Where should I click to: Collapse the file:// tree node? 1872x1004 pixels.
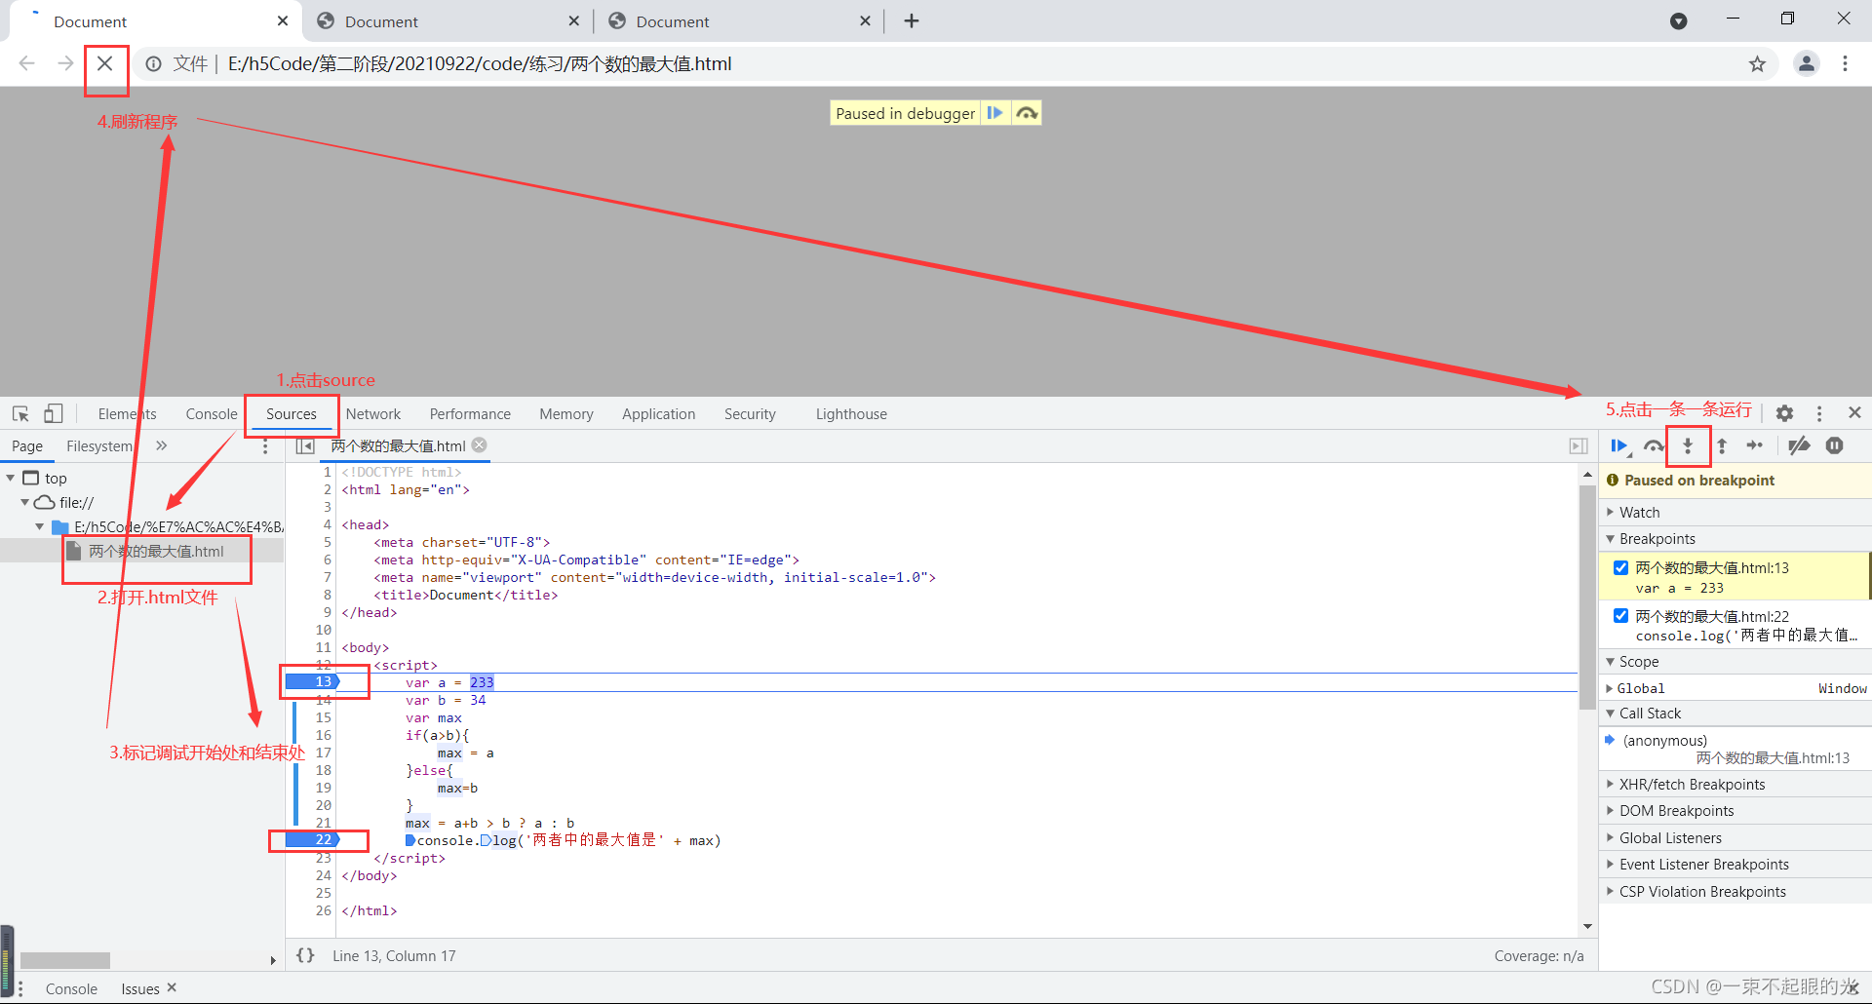point(25,502)
